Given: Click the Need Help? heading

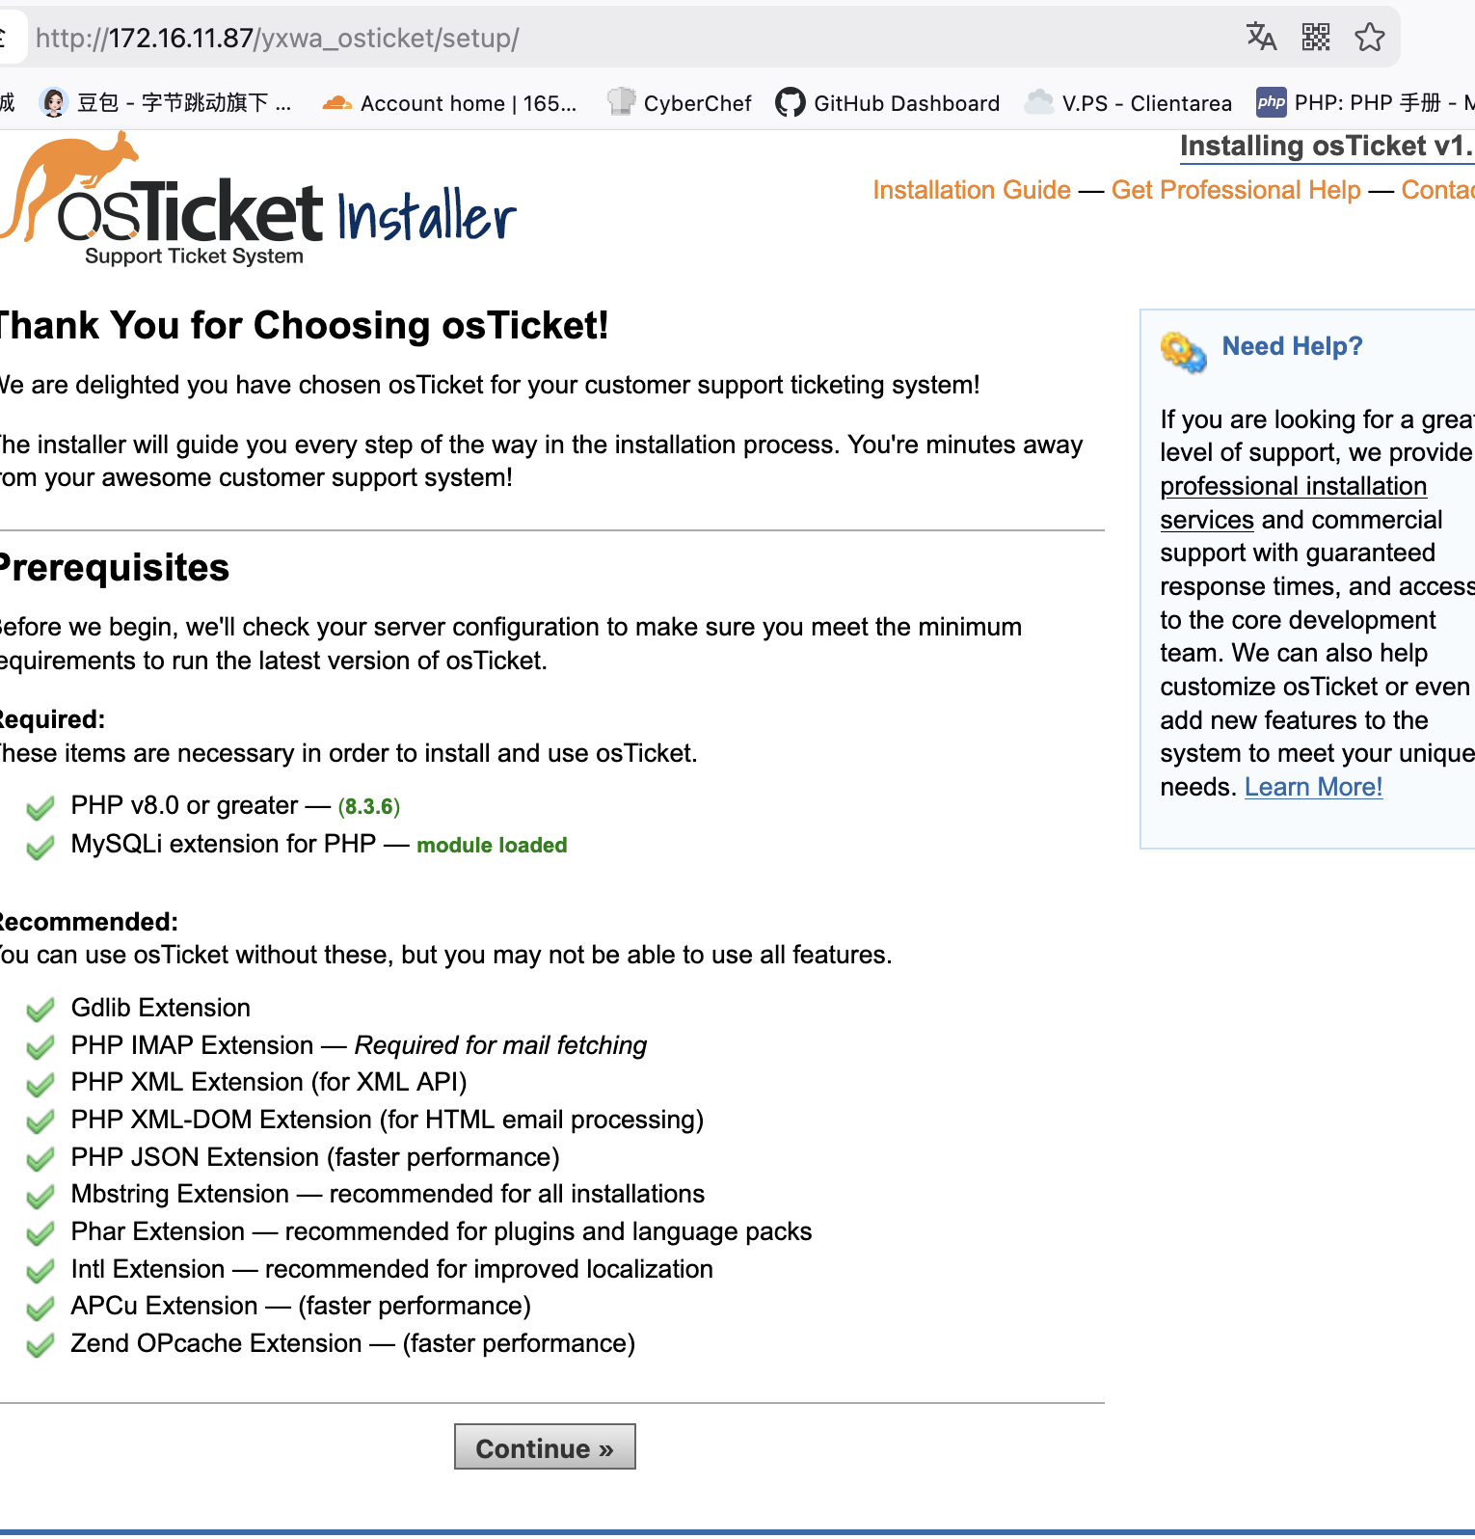Looking at the screenshot, I should (x=1292, y=346).
